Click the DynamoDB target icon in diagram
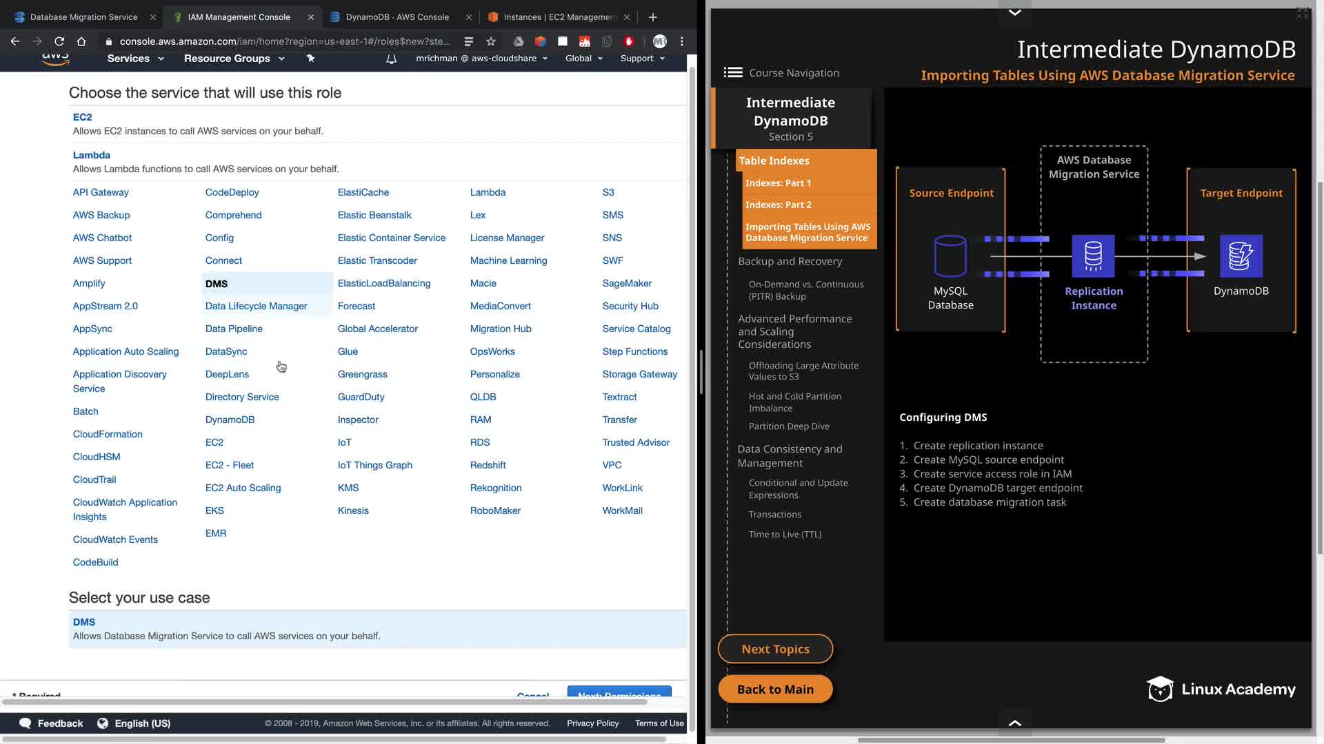This screenshot has width=1324, height=744. [1241, 256]
